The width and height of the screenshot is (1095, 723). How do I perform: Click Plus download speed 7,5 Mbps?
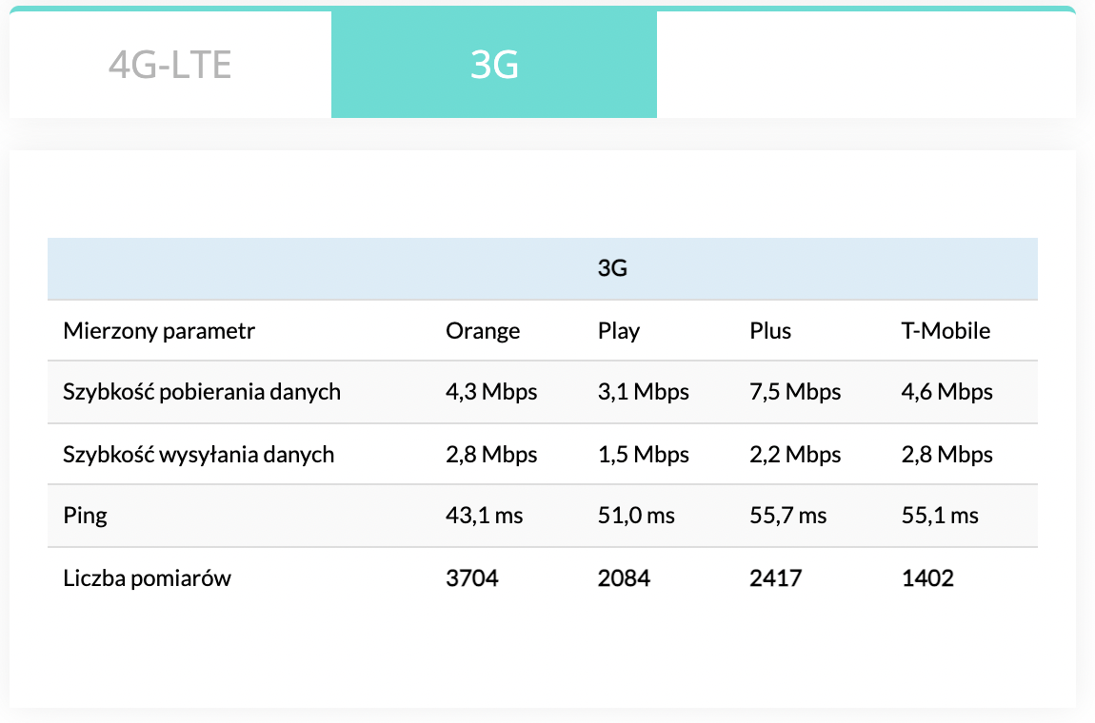(x=795, y=392)
